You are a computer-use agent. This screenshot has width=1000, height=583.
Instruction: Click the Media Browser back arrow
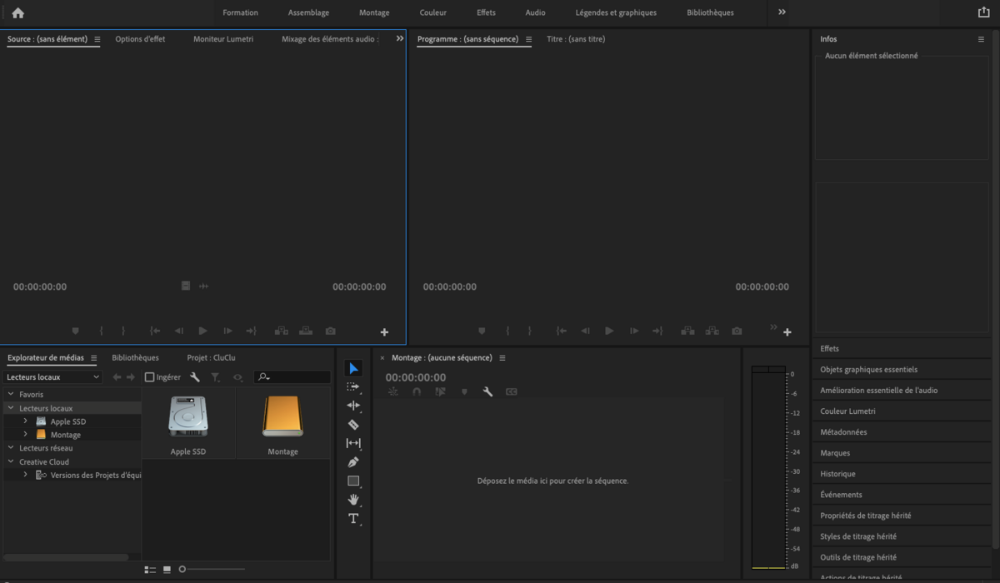(x=117, y=377)
